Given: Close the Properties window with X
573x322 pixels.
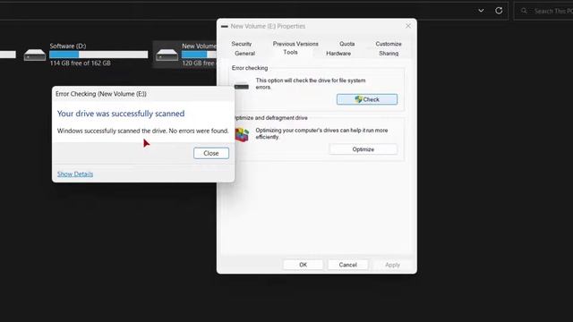Looking at the screenshot, I should pyautogui.click(x=408, y=26).
